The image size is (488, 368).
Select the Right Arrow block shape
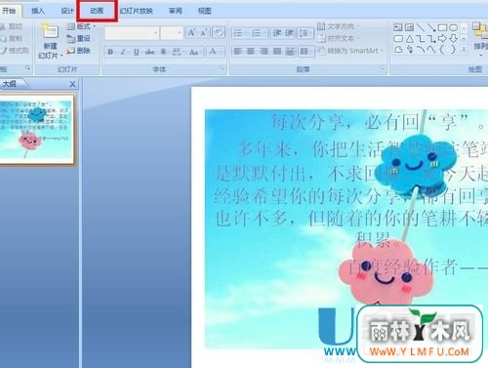click(442, 39)
